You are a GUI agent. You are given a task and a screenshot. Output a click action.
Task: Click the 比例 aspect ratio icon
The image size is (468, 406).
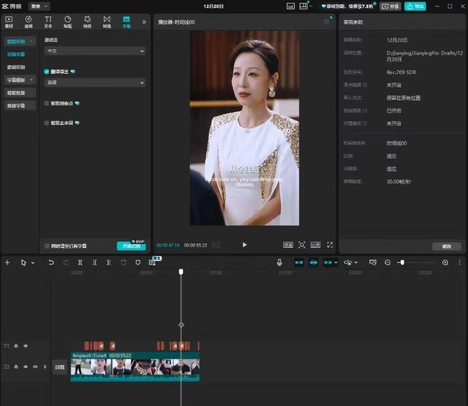tap(315, 245)
